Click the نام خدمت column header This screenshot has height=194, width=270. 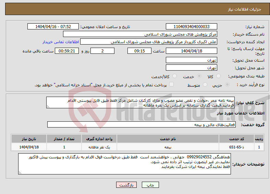[x=168, y=139]
